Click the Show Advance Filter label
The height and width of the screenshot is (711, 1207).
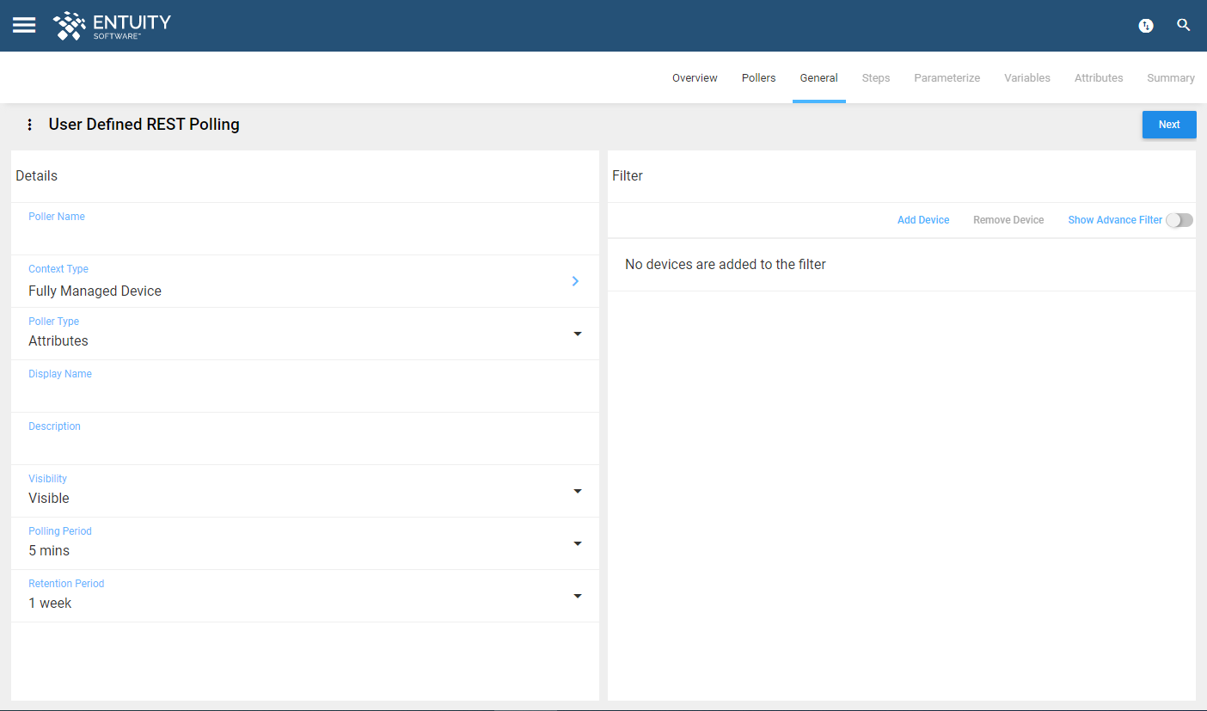1115,220
